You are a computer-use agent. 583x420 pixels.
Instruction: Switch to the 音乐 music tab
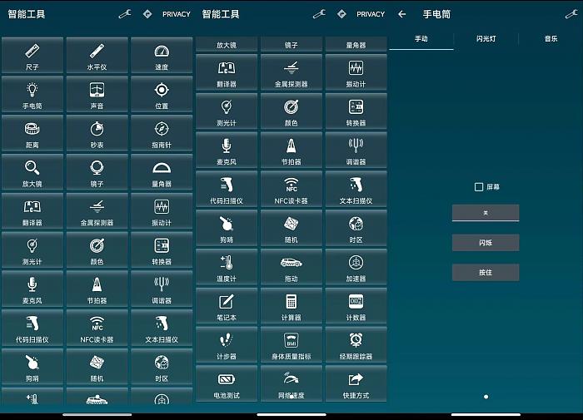click(551, 38)
